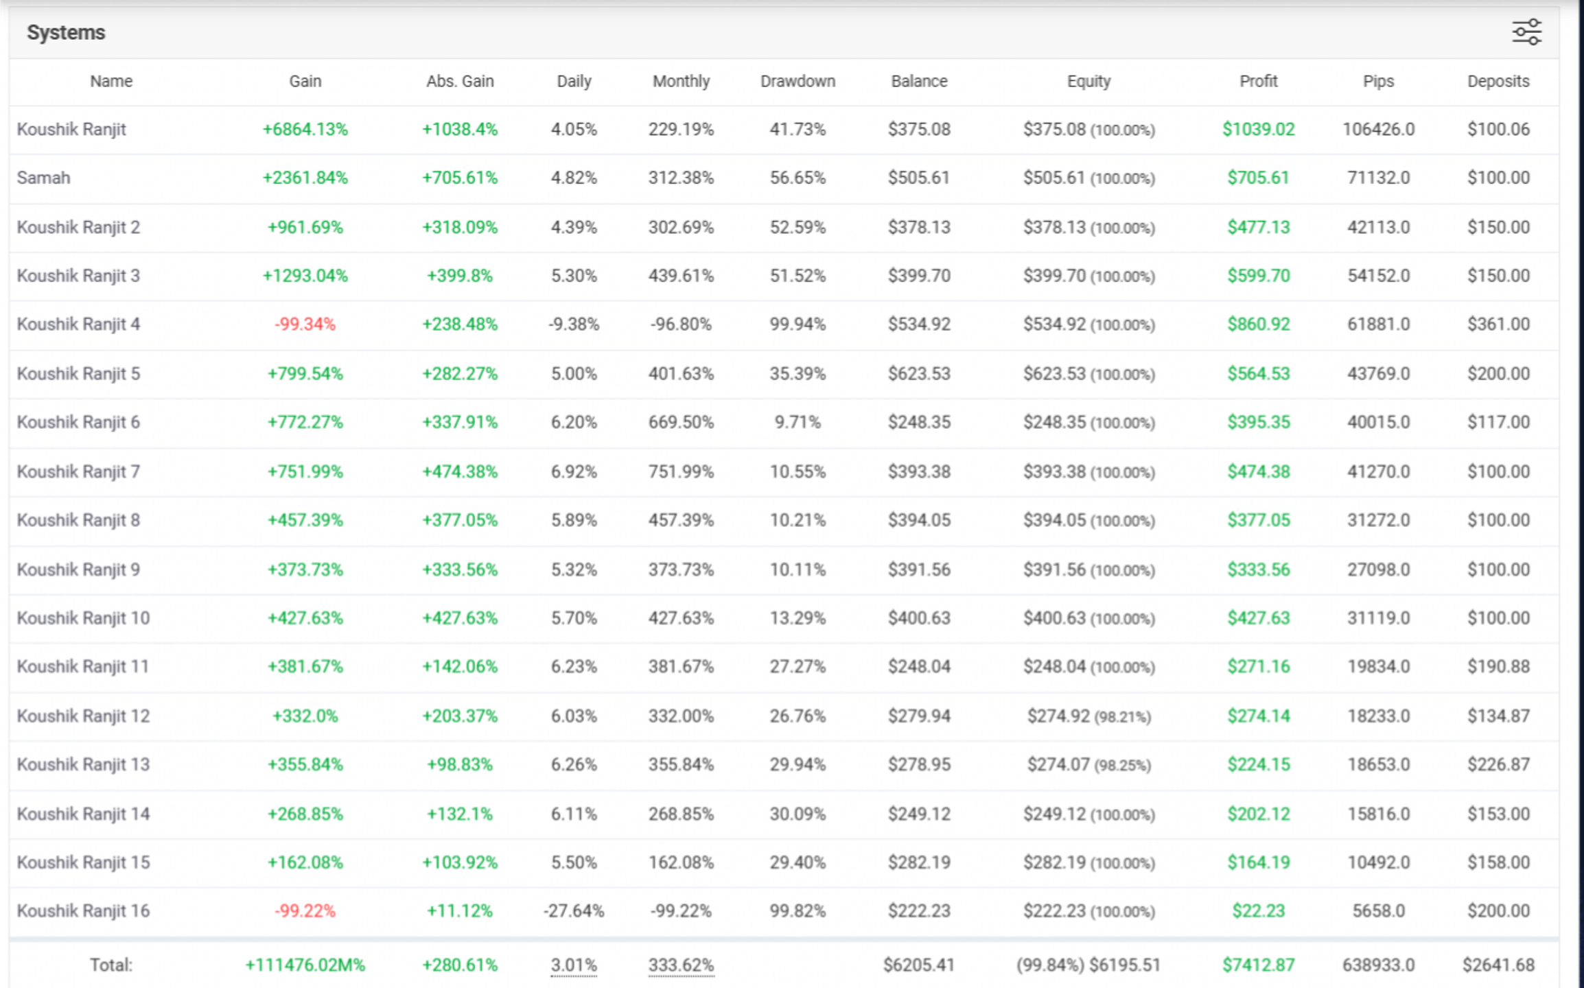Open the Koushik Ranjit 16 system

[83, 911]
